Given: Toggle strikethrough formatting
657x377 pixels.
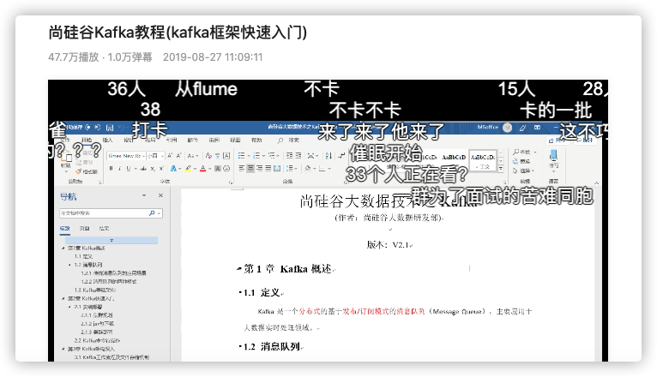Looking at the screenshot, I should [x=143, y=169].
